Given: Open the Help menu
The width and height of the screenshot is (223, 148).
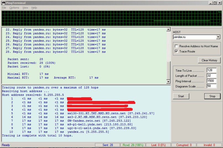Looking at the screenshot, I should pyautogui.click(x=34, y=8).
